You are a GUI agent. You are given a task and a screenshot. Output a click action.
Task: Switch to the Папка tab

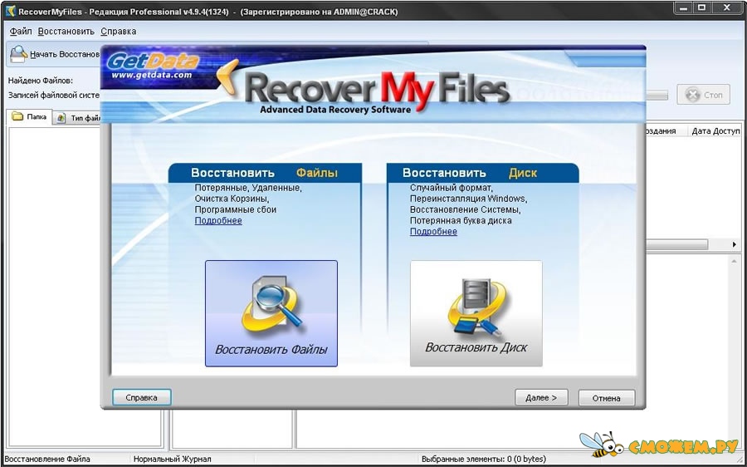(x=29, y=117)
